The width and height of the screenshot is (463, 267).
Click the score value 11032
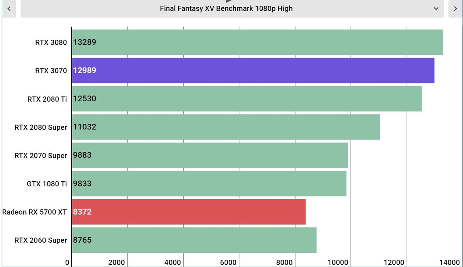[85, 127]
